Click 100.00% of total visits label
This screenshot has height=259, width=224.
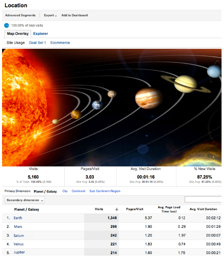click(27, 25)
